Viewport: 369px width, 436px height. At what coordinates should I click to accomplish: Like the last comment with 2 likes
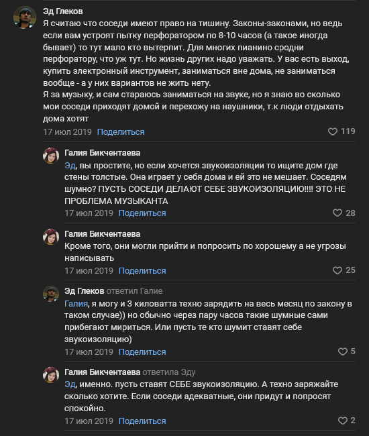click(x=343, y=421)
